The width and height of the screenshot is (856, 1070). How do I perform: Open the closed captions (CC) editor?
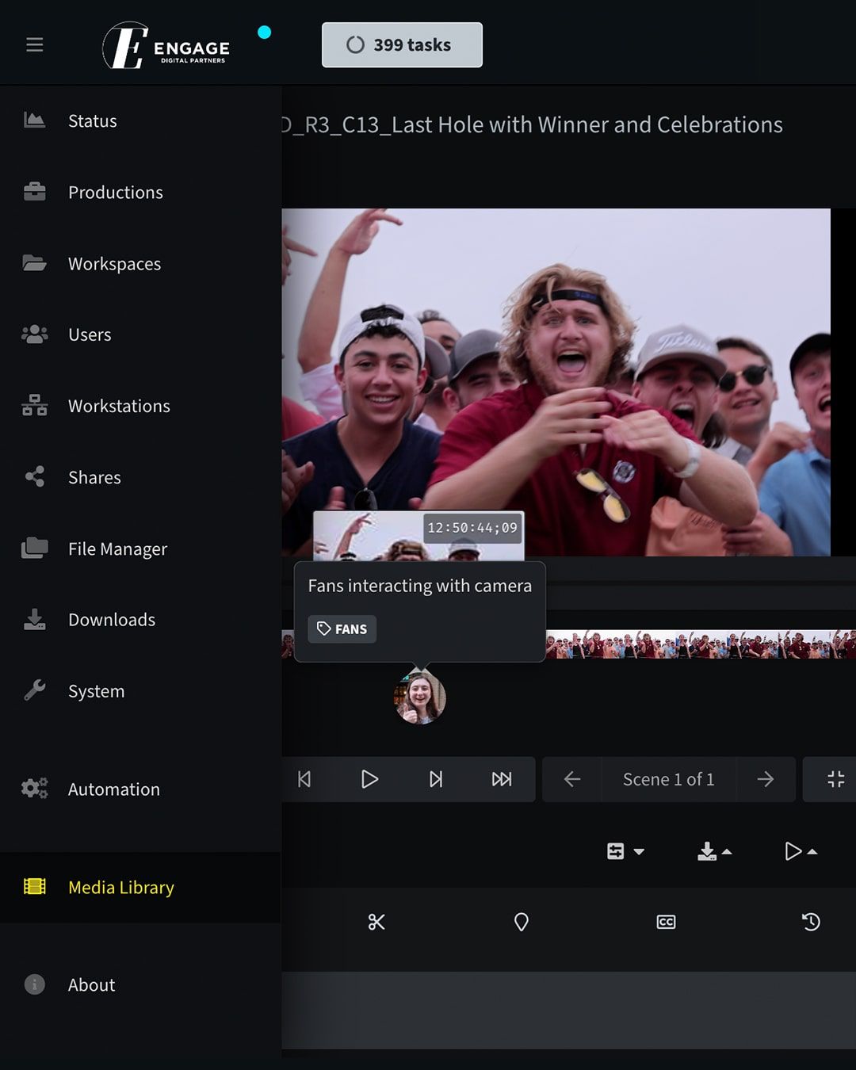click(x=666, y=921)
